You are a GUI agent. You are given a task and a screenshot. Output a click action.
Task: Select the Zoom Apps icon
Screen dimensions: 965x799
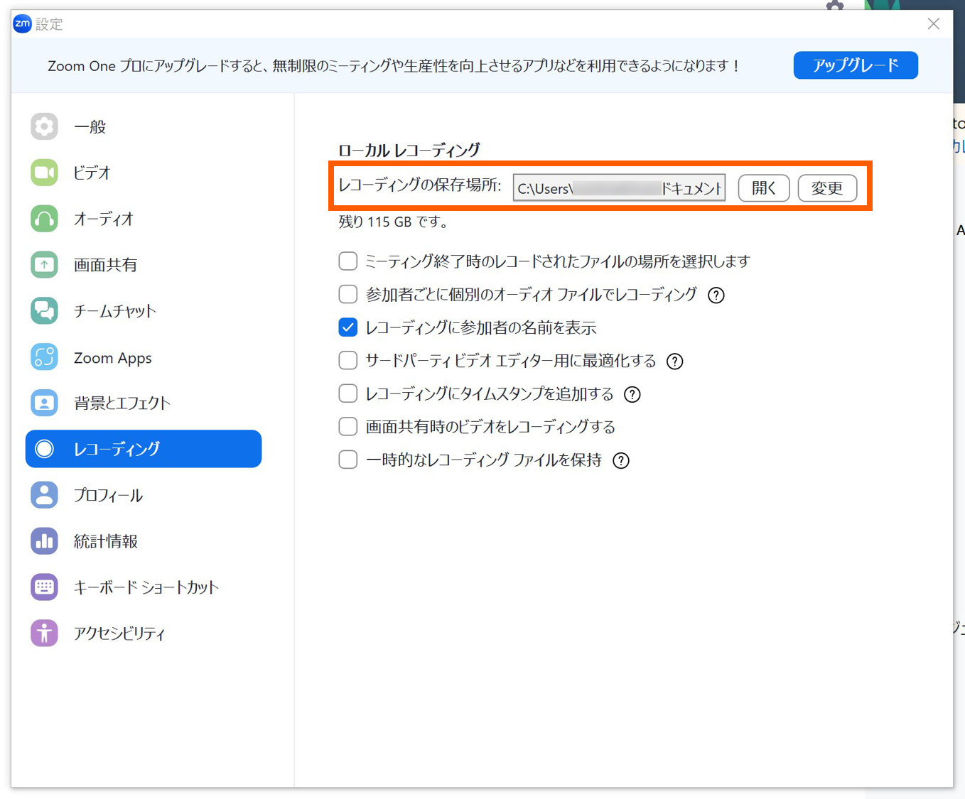tap(44, 357)
